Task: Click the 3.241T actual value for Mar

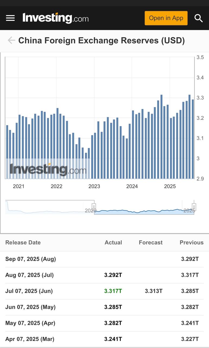Action: 113,339
